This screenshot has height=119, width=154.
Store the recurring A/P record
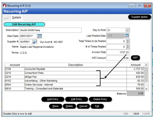56,106
